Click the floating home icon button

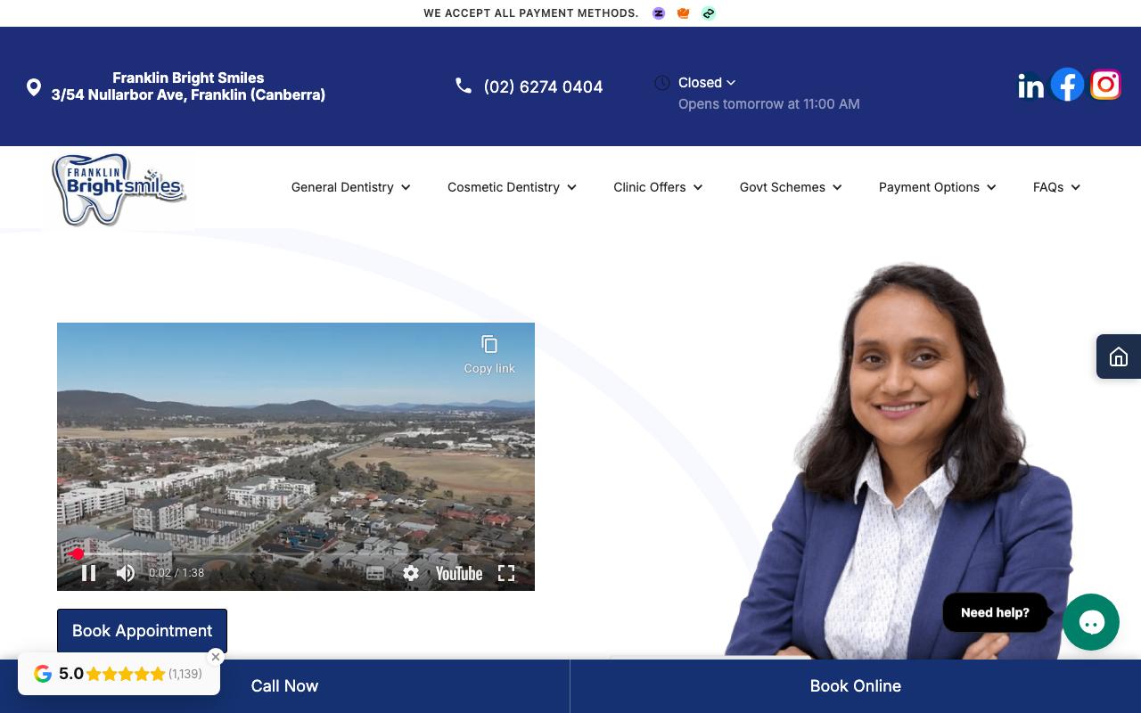click(1119, 357)
